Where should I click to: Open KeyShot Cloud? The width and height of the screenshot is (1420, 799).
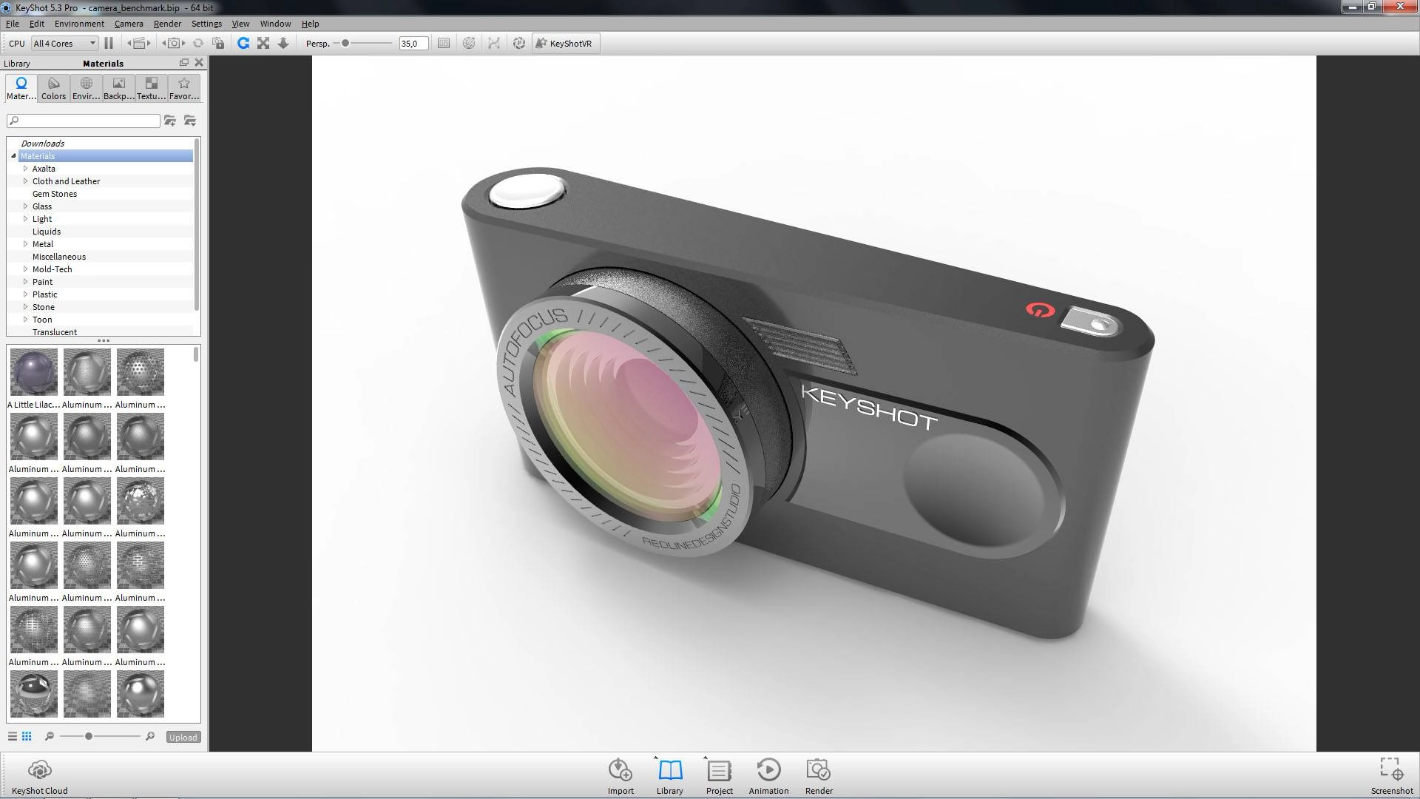[40, 776]
